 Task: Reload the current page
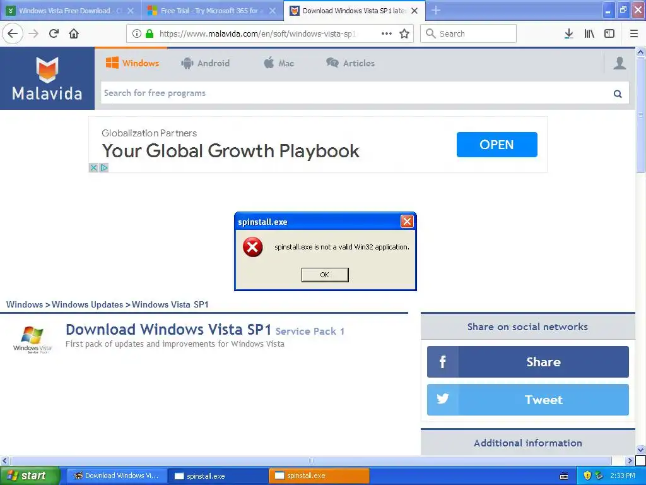pos(54,33)
